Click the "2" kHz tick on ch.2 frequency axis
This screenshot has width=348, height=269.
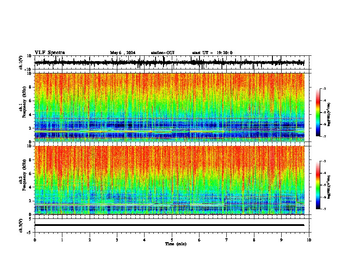[30, 201]
